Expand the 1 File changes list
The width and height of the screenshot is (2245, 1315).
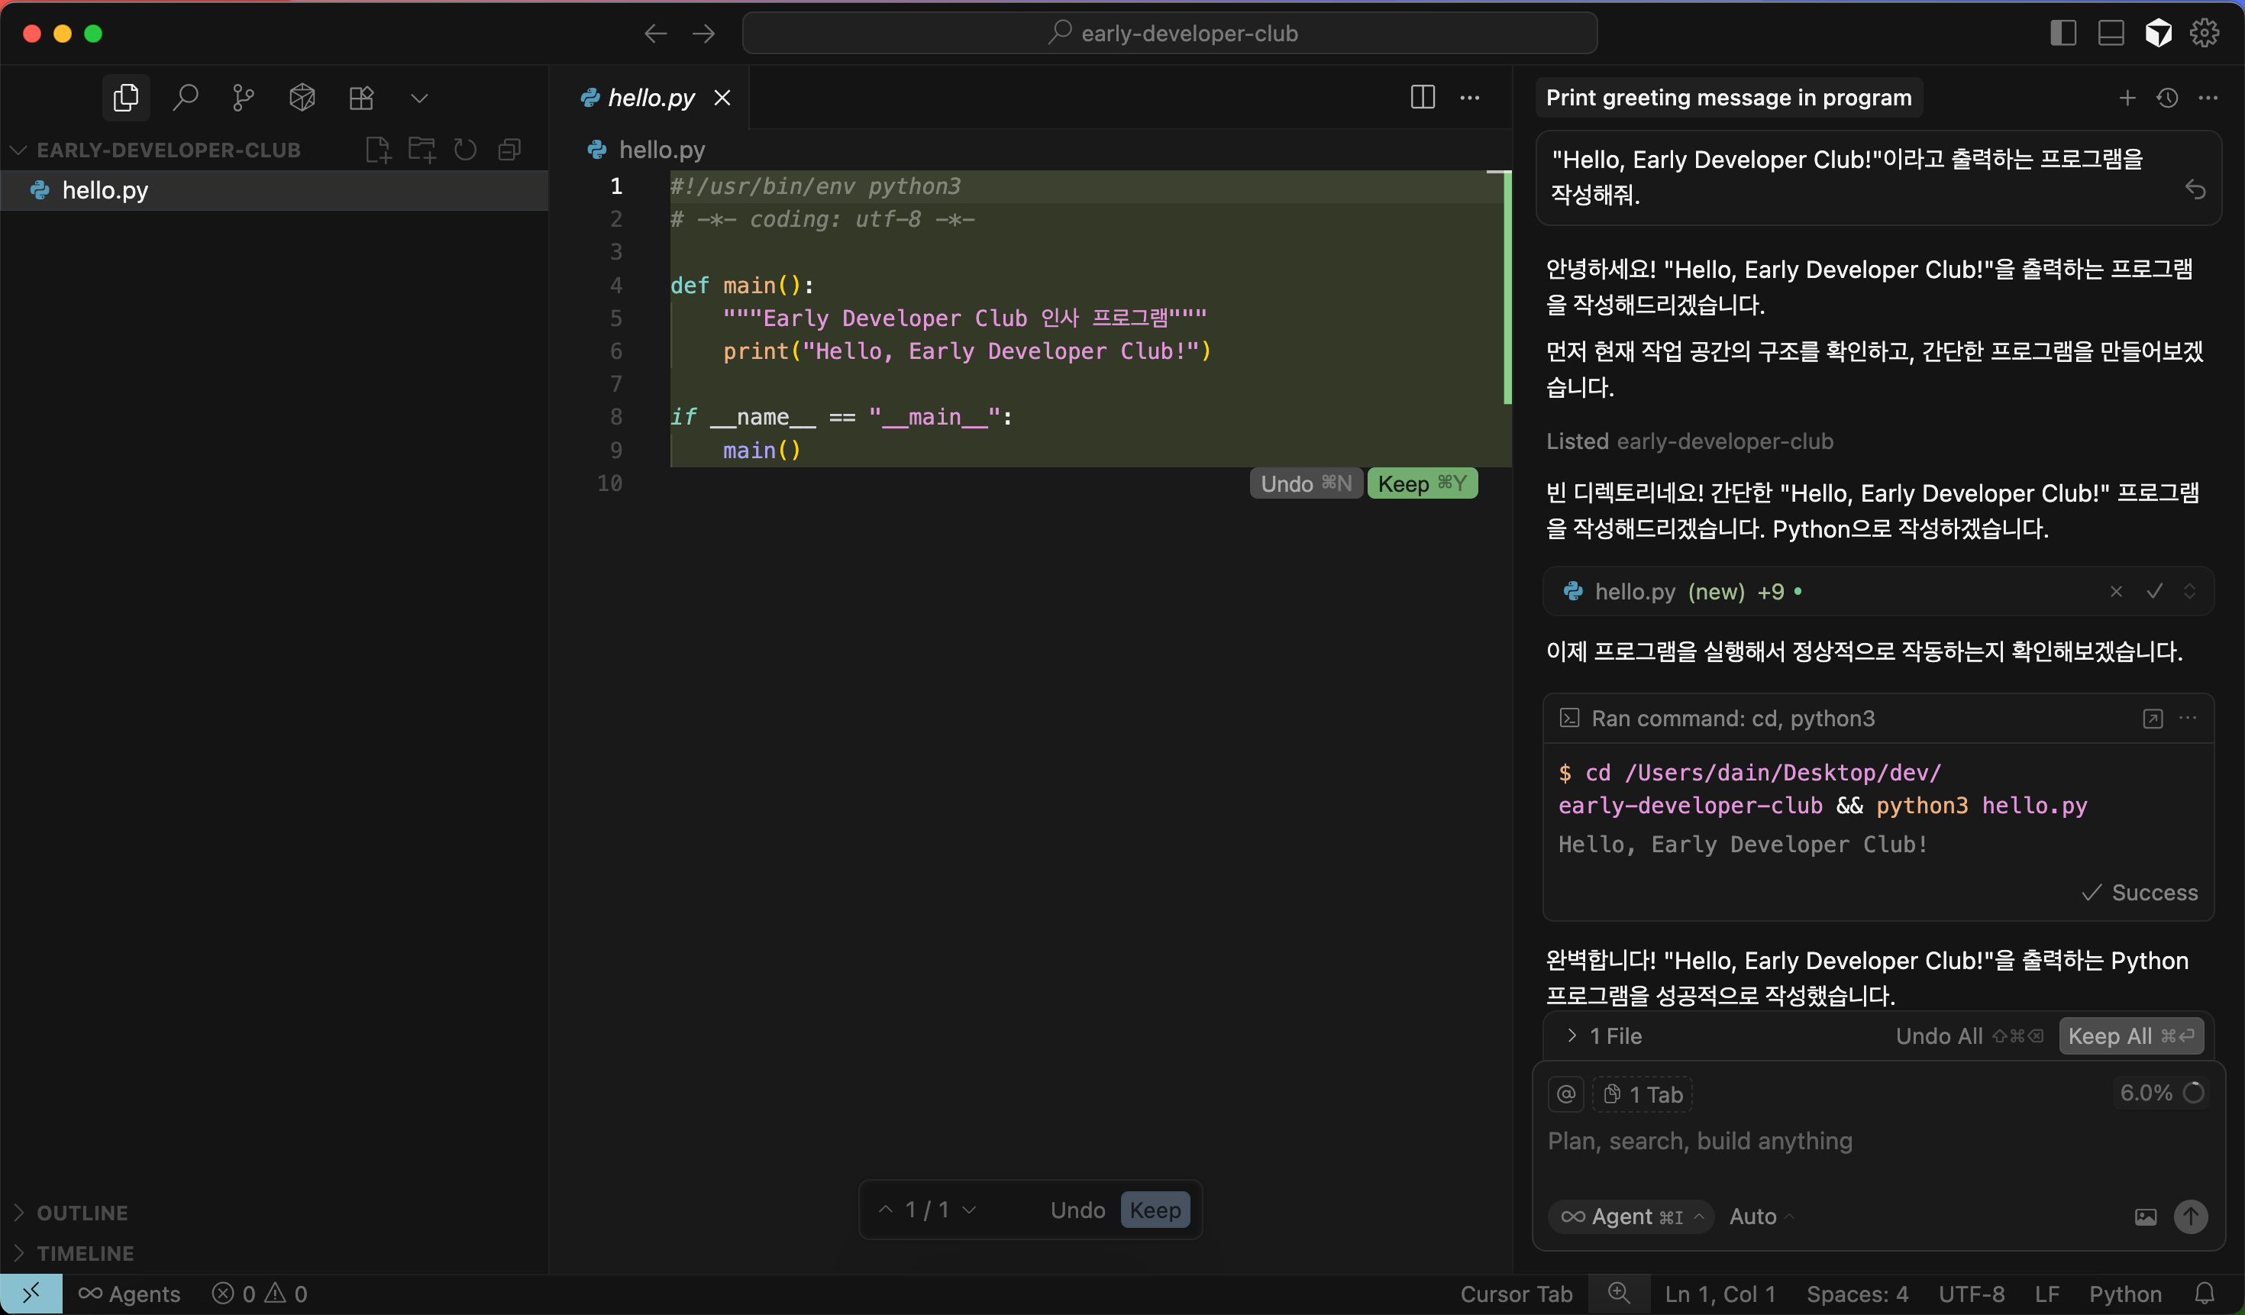coord(1604,1036)
